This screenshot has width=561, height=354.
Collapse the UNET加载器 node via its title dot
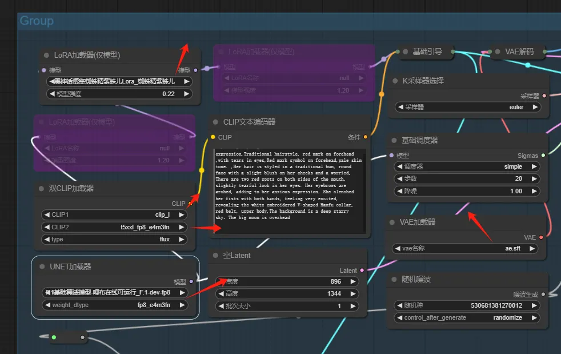coord(42,267)
